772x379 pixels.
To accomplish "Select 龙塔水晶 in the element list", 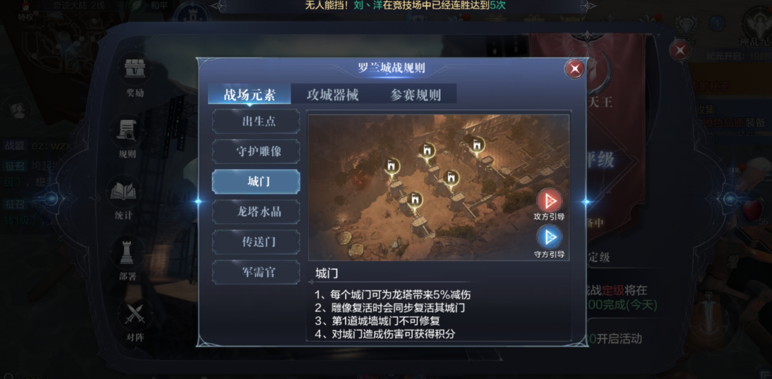I will [256, 212].
